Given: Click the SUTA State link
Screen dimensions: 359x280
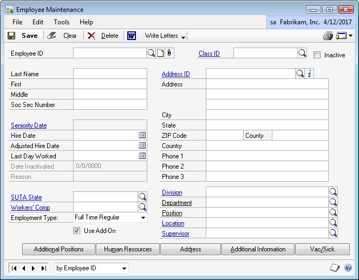Looking at the screenshot, I should coord(27,197).
